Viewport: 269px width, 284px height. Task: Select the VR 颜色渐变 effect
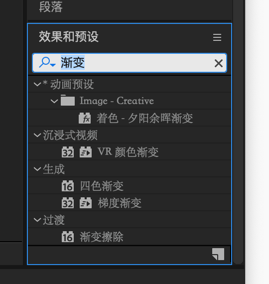coord(128,152)
